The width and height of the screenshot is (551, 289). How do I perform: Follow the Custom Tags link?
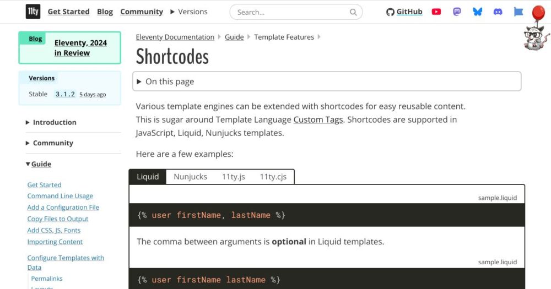point(318,120)
